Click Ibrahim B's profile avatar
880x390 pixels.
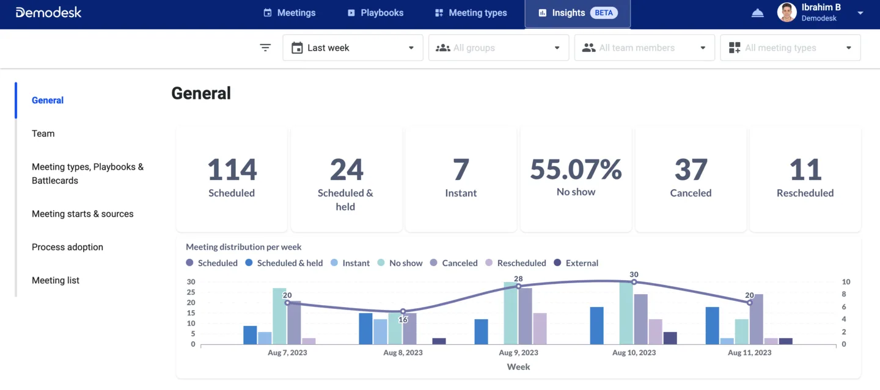click(x=787, y=12)
